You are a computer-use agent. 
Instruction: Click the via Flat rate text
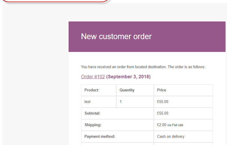click(175, 125)
